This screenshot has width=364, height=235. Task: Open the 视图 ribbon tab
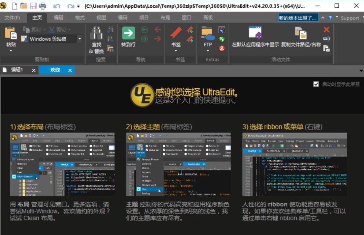(x=101, y=18)
